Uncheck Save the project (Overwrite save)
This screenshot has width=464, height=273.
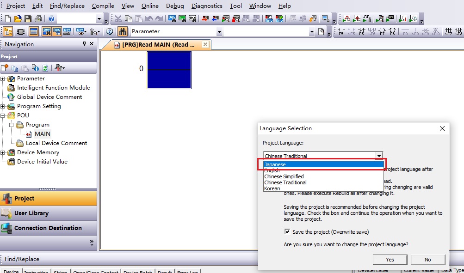click(287, 231)
